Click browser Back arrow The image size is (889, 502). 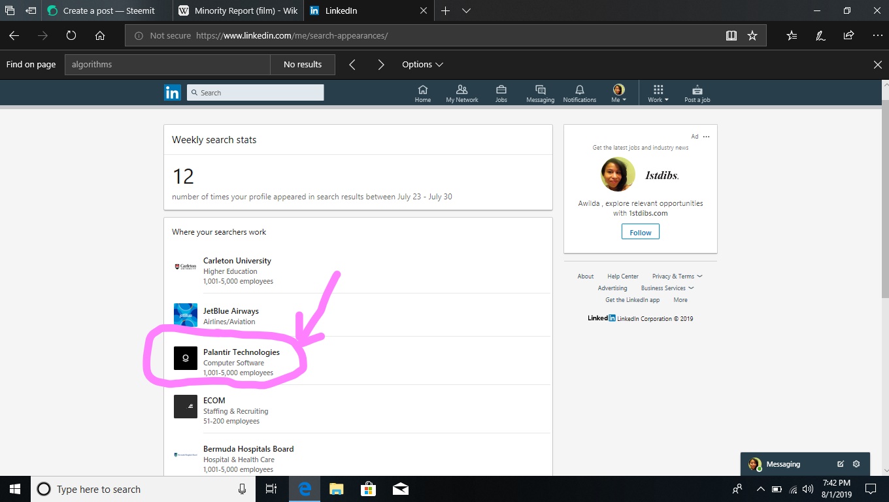coord(14,35)
